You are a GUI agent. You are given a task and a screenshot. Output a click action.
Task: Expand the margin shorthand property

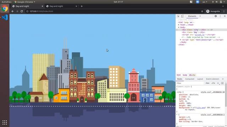click(187, 117)
